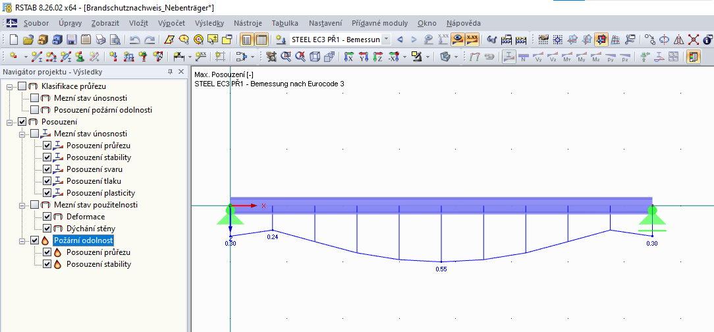Click the binoculars find icon
714x332 pixels.
point(491,40)
